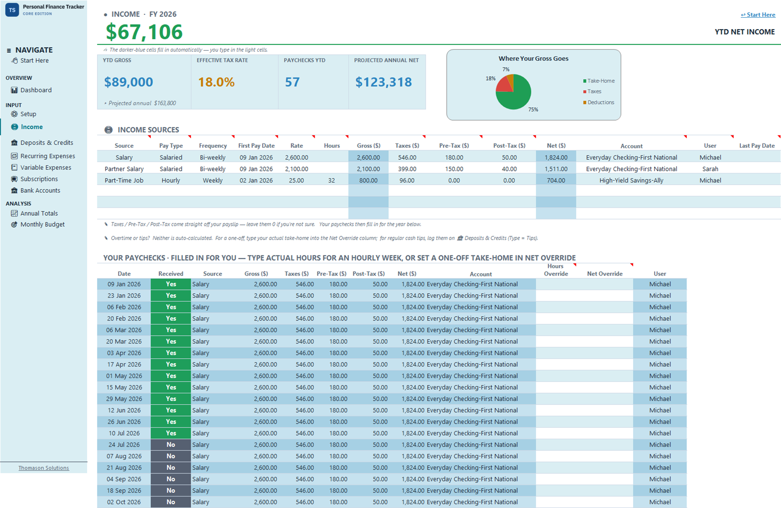Open Deposits & Credits page

pos(46,143)
